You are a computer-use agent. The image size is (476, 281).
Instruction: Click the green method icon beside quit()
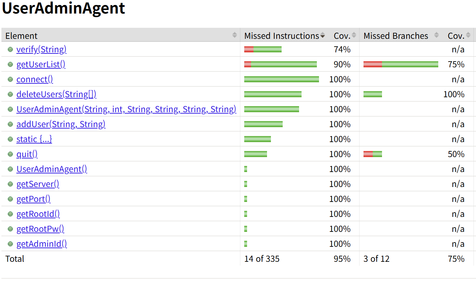click(10, 154)
